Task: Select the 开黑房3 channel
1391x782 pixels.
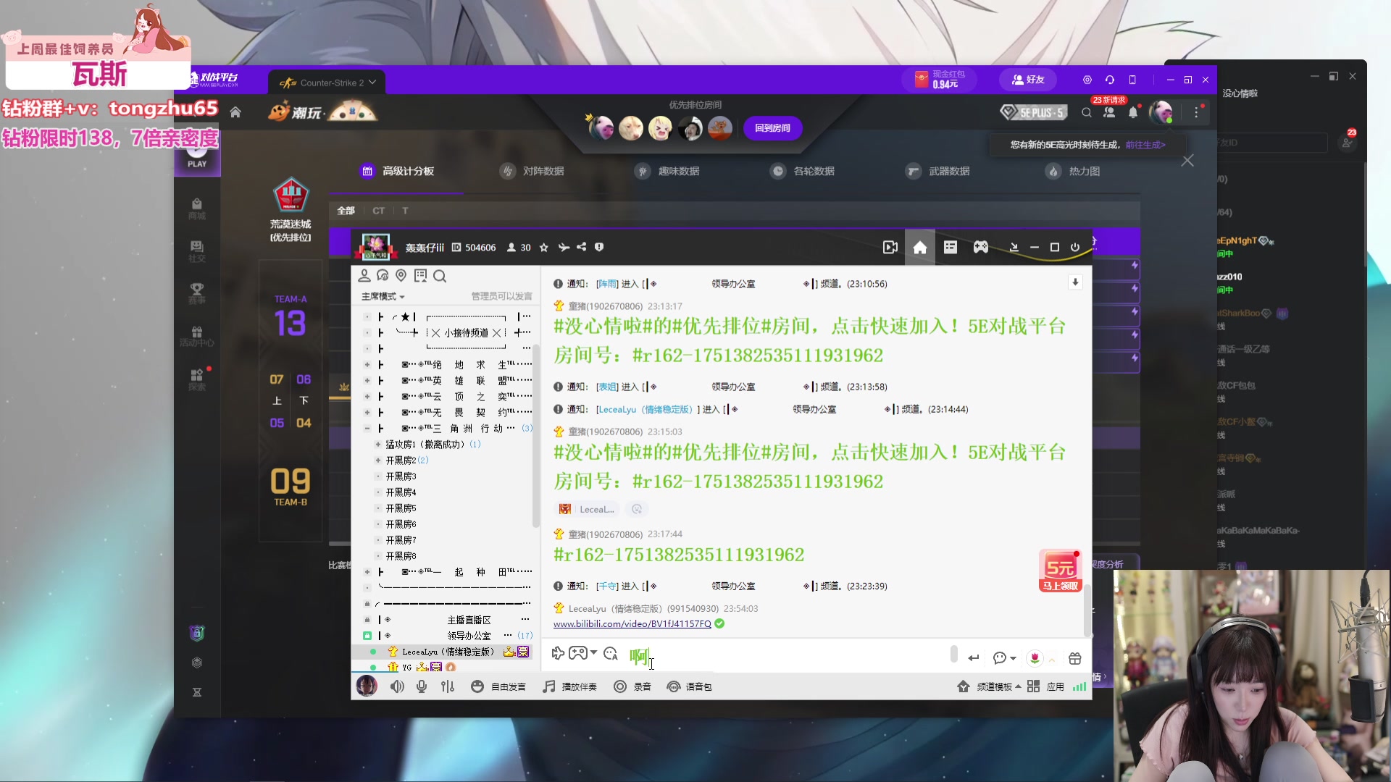Action: (x=401, y=476)
